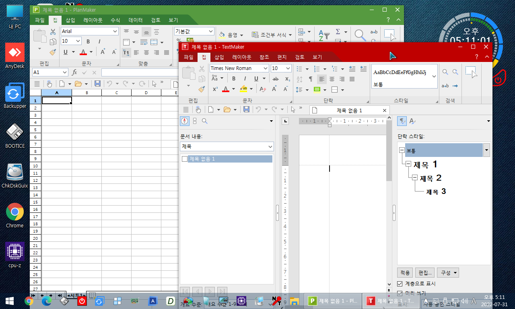
Task: Justify text in TextMaker
Action: (x=352, y=79)
